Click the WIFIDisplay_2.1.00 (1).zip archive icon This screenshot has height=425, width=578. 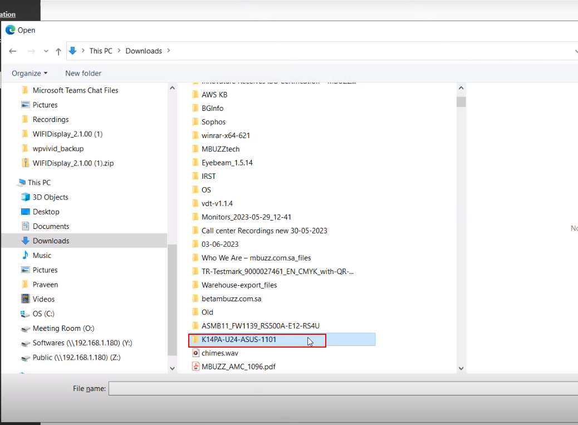[x=25, y=163]
